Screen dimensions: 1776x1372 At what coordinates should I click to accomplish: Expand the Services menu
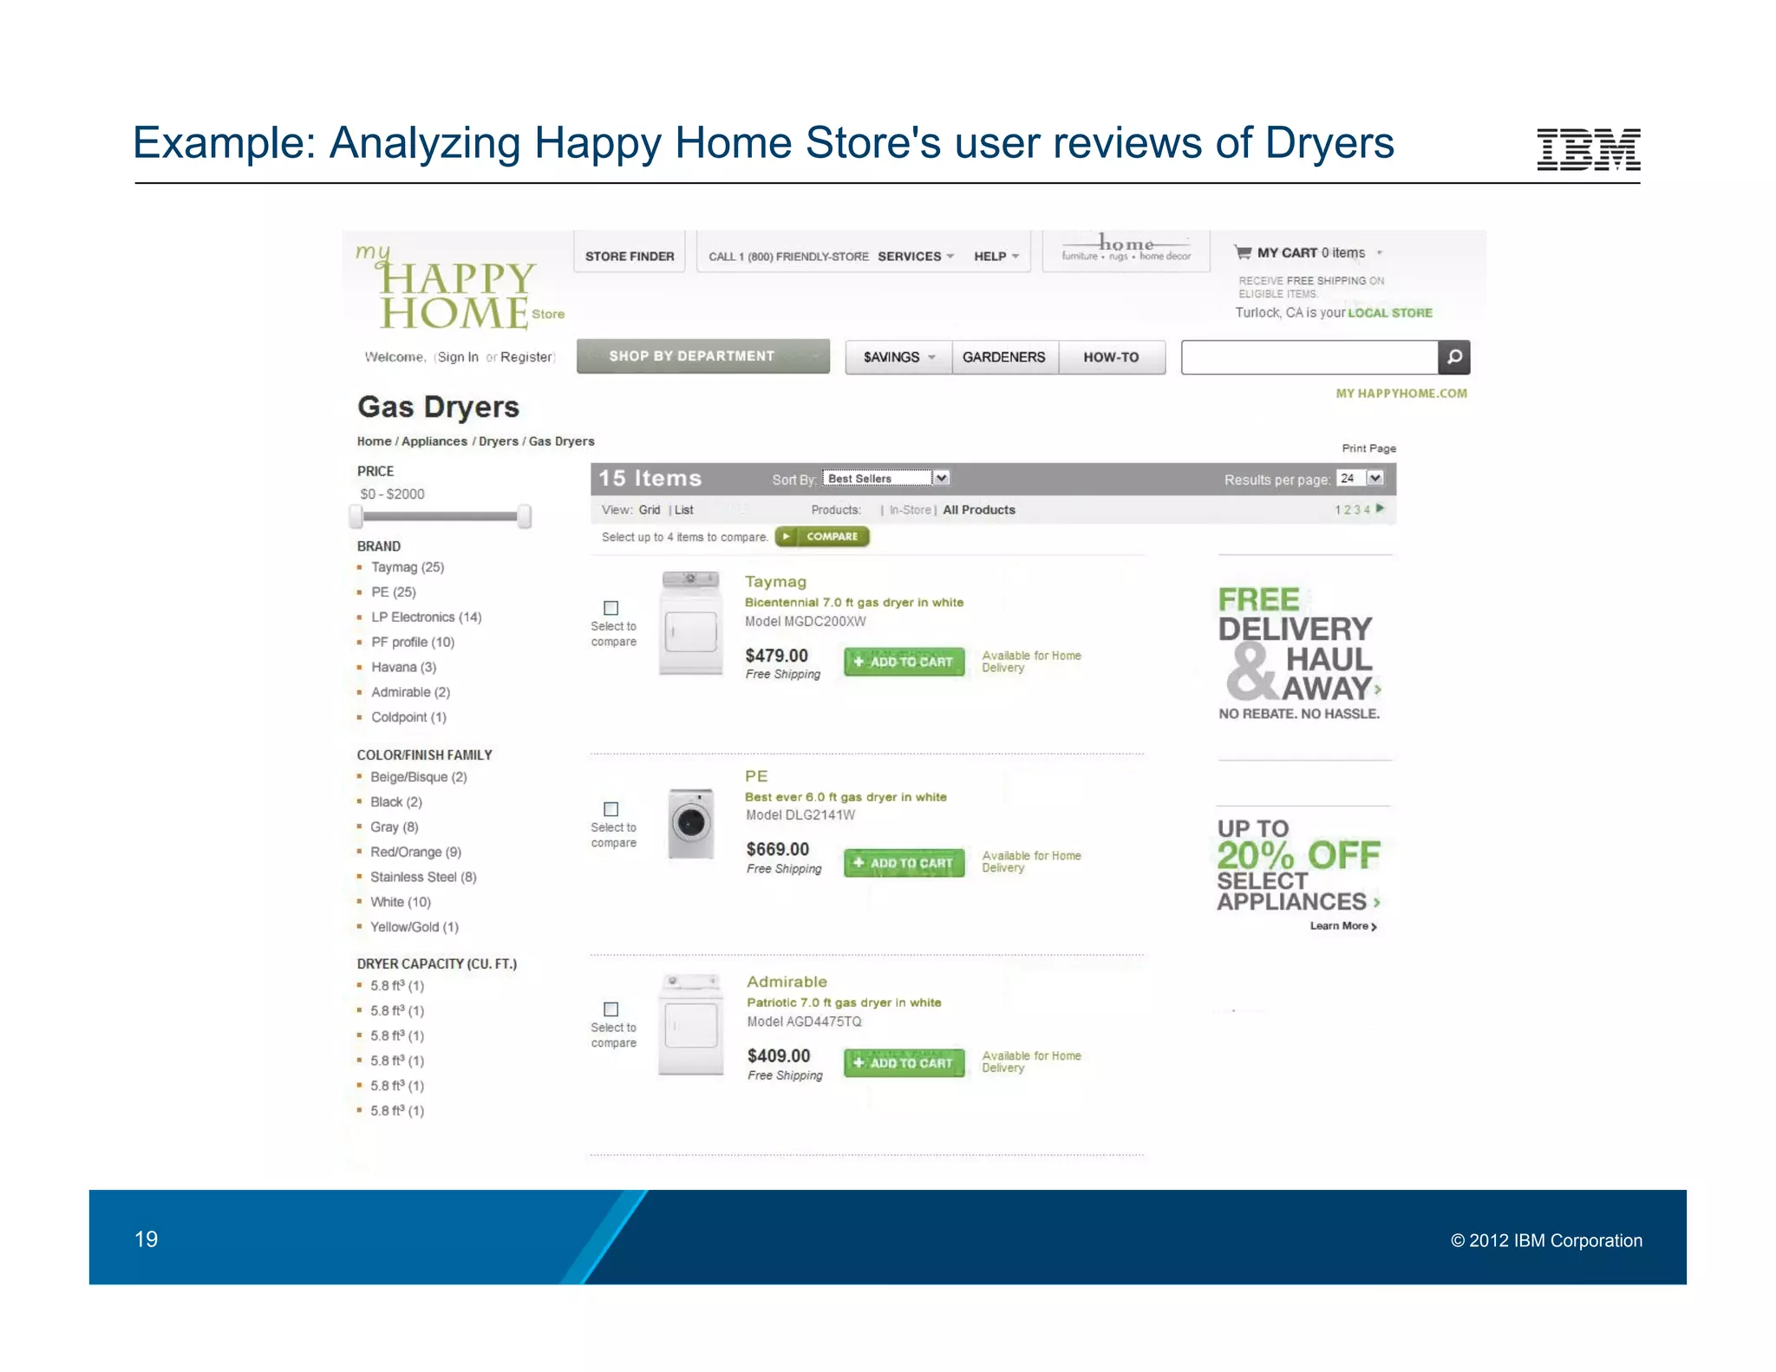pos(916,256)
